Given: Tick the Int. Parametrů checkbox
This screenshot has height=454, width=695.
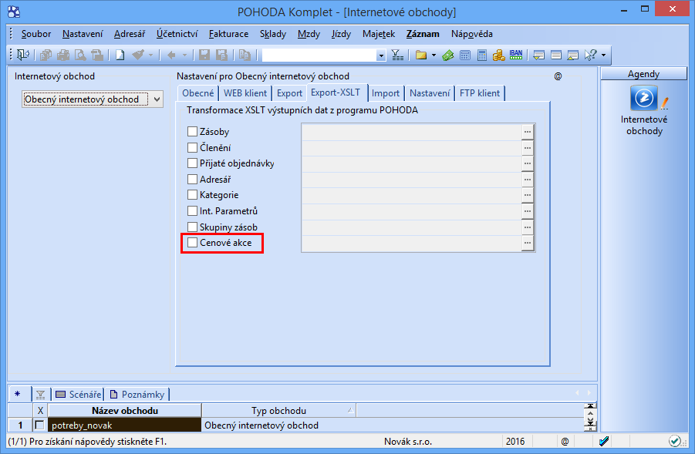Looking at the screenshot, I should 192,211.
